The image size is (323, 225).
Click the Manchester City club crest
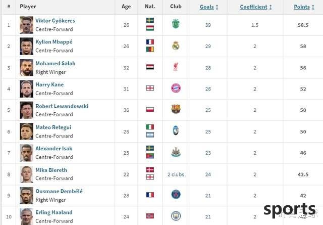(176, 216)
